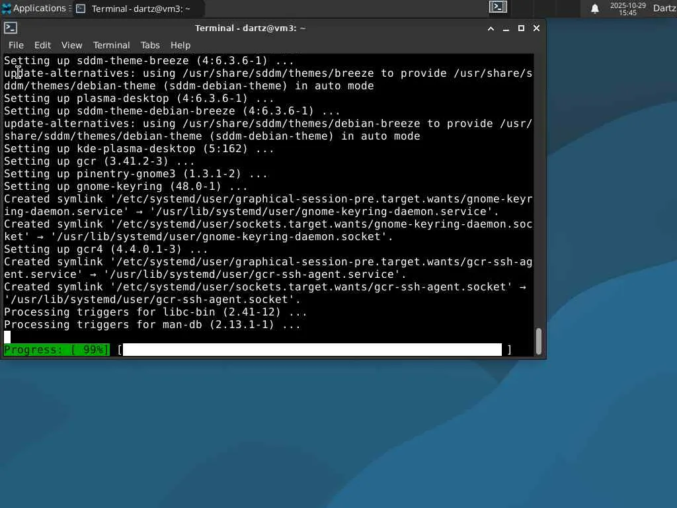Minimize the Terminal window

click(x=506, y=28)
